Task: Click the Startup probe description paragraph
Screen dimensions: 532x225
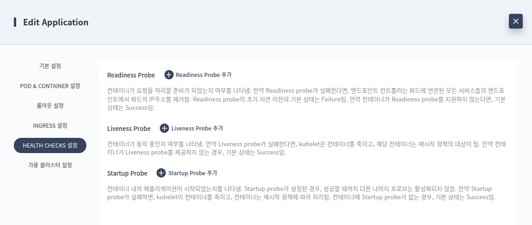Action: pos(301,193)
